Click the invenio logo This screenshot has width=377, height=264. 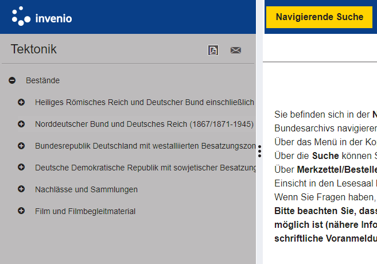tap(42, 16)
